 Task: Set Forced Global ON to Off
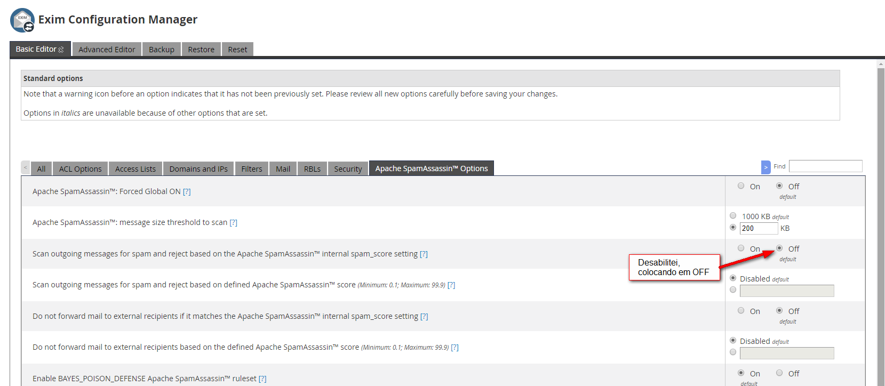click(779, 186)
